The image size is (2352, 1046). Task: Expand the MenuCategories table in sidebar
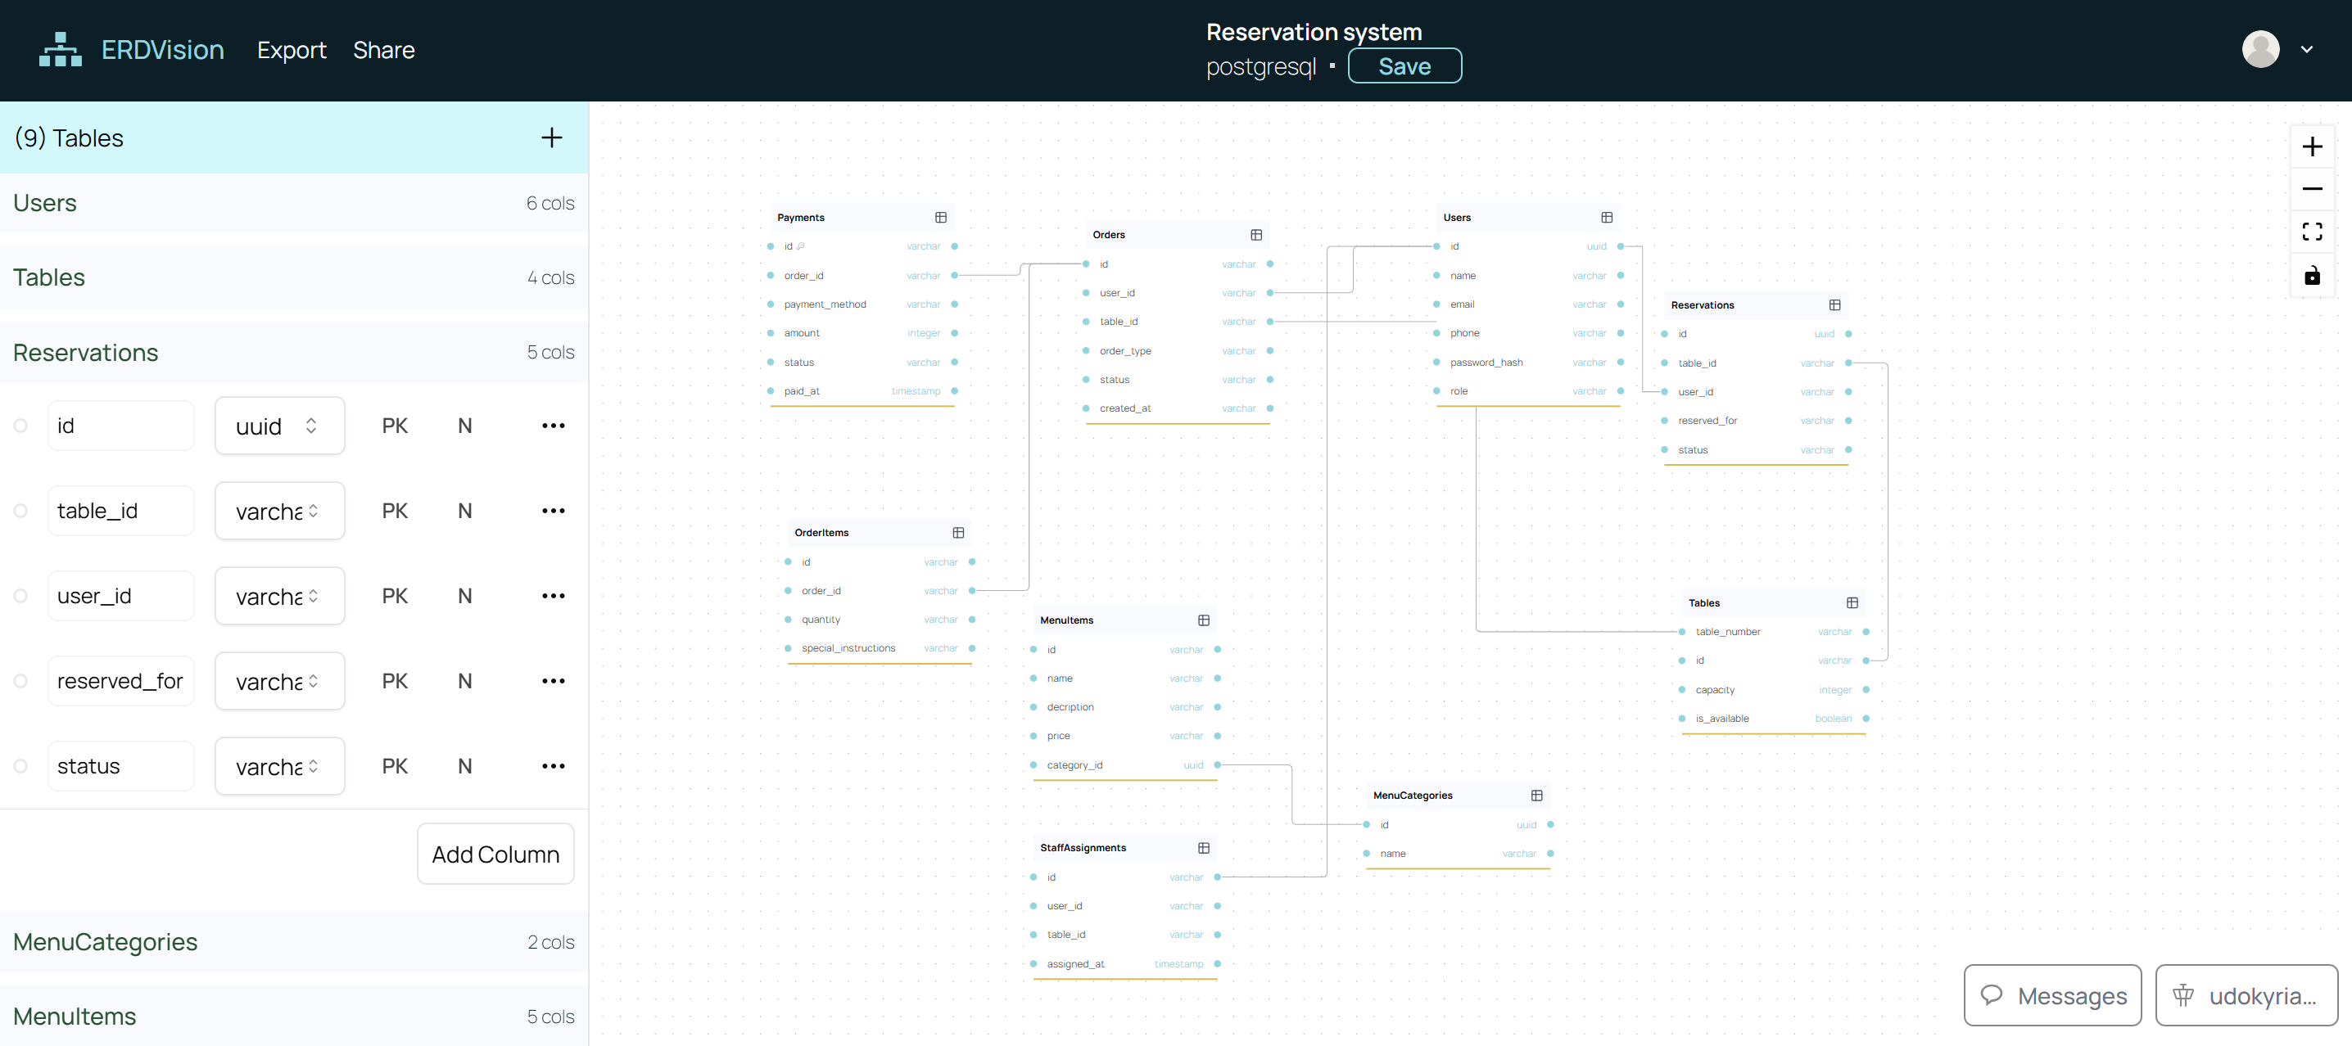coord(294,942)
